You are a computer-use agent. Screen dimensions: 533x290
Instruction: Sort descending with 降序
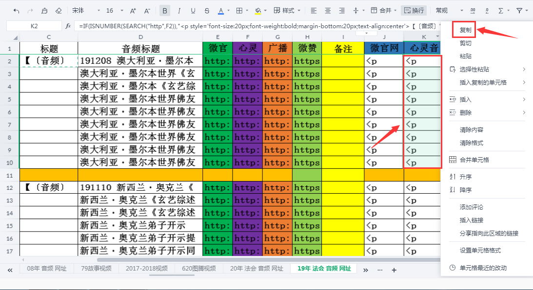[465, 190]
